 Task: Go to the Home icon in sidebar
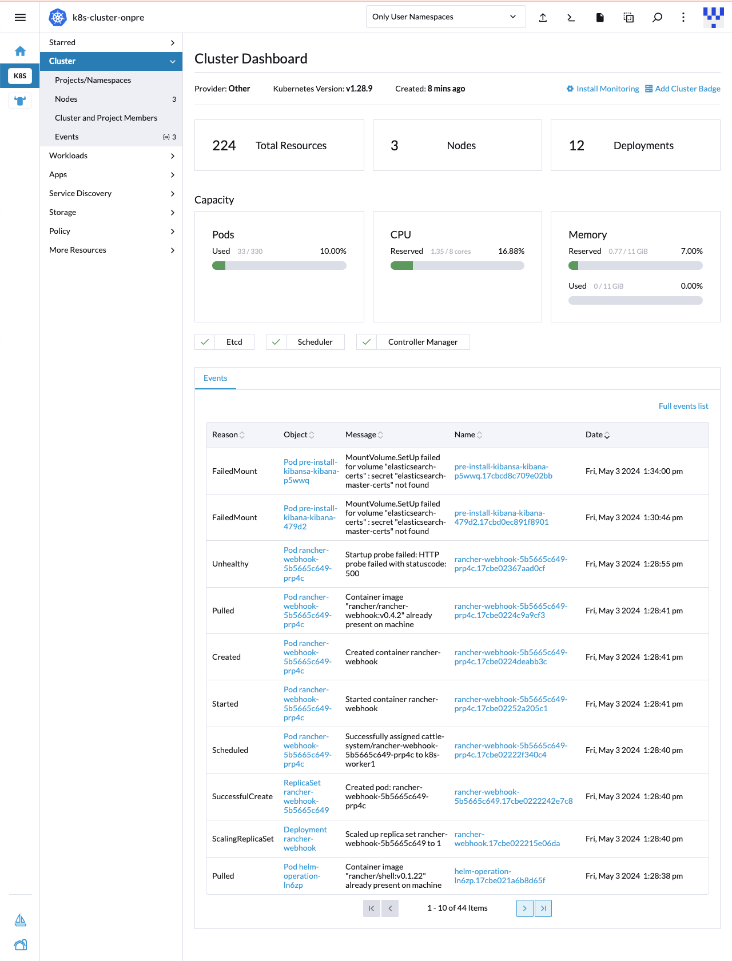(x=20, y=51)
